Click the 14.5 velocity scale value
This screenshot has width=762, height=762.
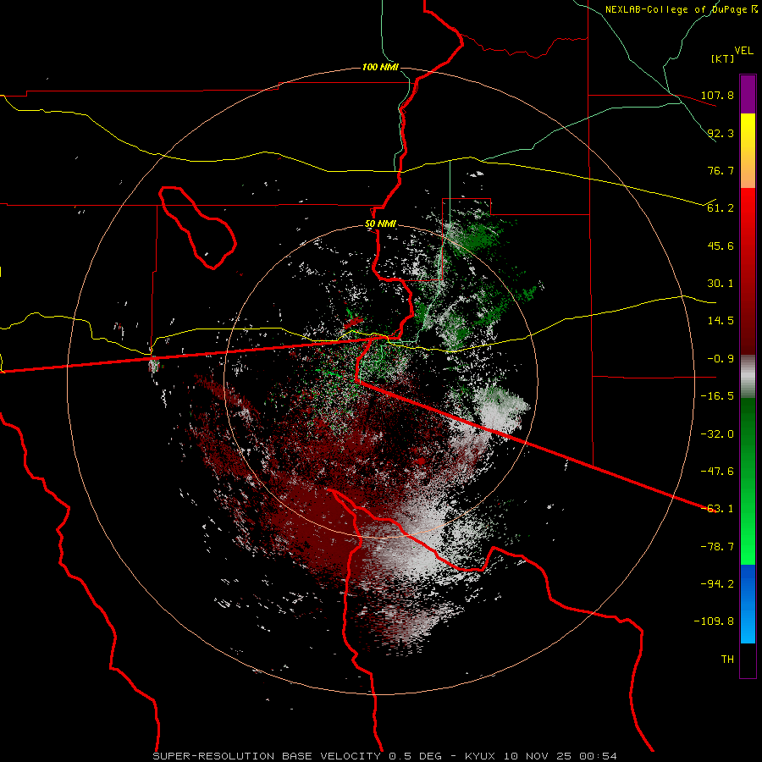click(x=721, y=321)
